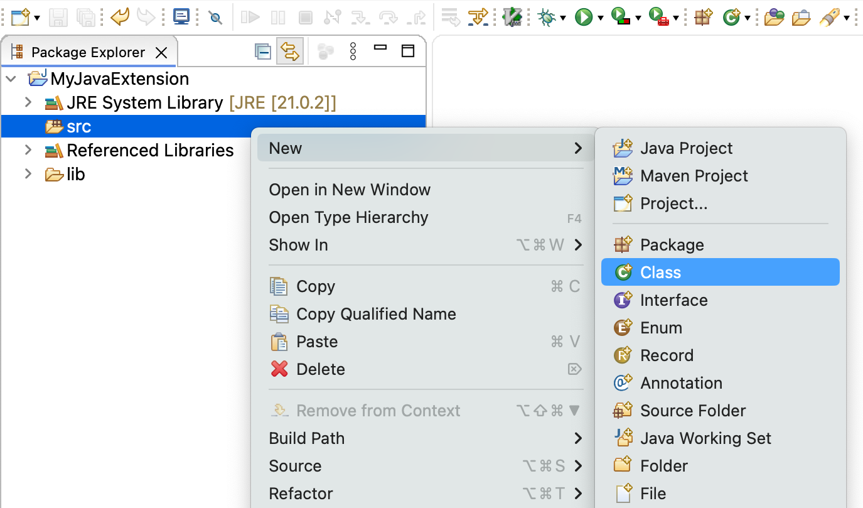Click the Coverage run icon
The height and width of the screenshot is (508, 863).
pos(619,17)
